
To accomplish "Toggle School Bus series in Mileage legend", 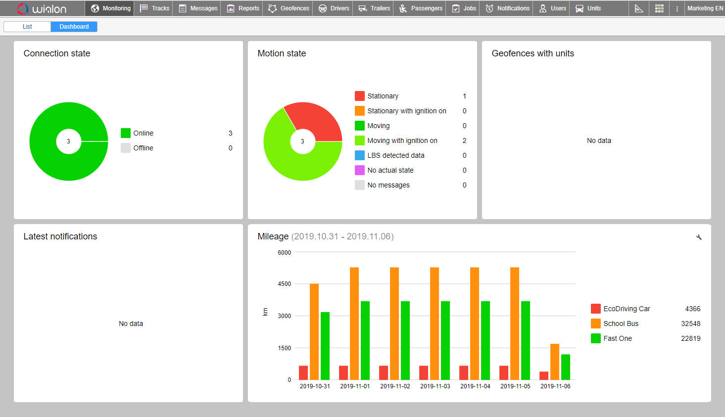I will tap(621, 324).
